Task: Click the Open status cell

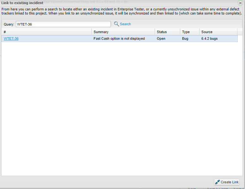Action: tap(161, 38)
